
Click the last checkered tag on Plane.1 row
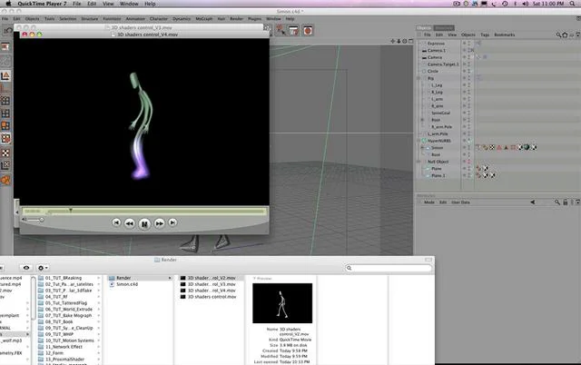[x=492, y=175]
